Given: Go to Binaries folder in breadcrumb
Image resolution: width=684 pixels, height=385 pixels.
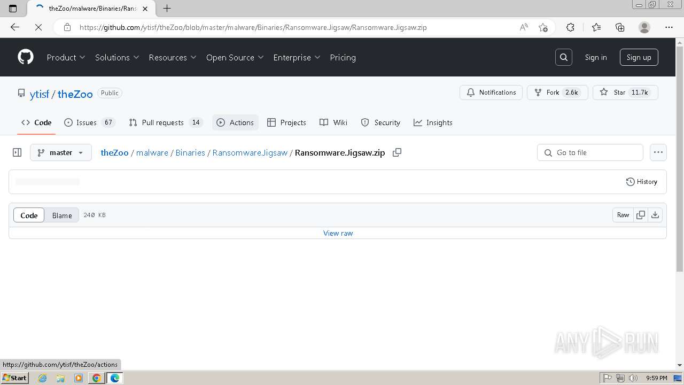Looking at the screenshot, I should point(190,152).
